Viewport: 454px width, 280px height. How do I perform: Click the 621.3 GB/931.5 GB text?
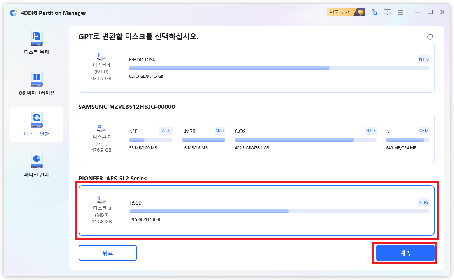(146, 77)
